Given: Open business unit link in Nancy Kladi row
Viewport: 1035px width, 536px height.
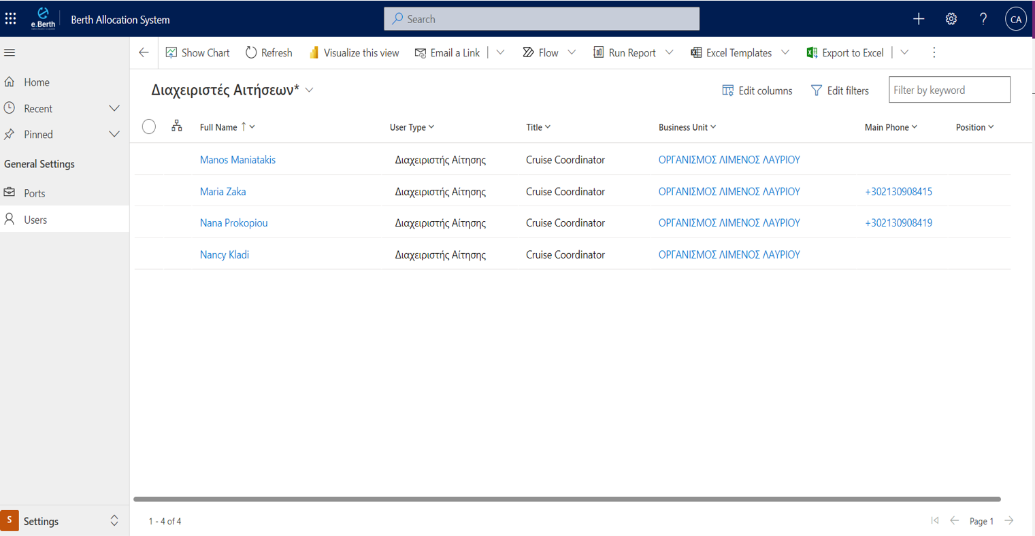Looking at the screenshot, I should 729,255.
